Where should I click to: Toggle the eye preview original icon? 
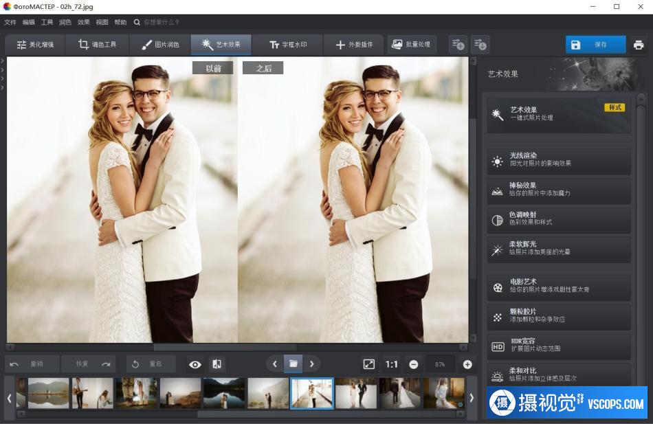(195, 364)
